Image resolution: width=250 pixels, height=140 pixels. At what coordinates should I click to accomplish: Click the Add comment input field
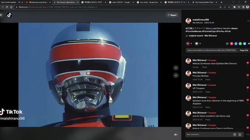pos(209,134)
